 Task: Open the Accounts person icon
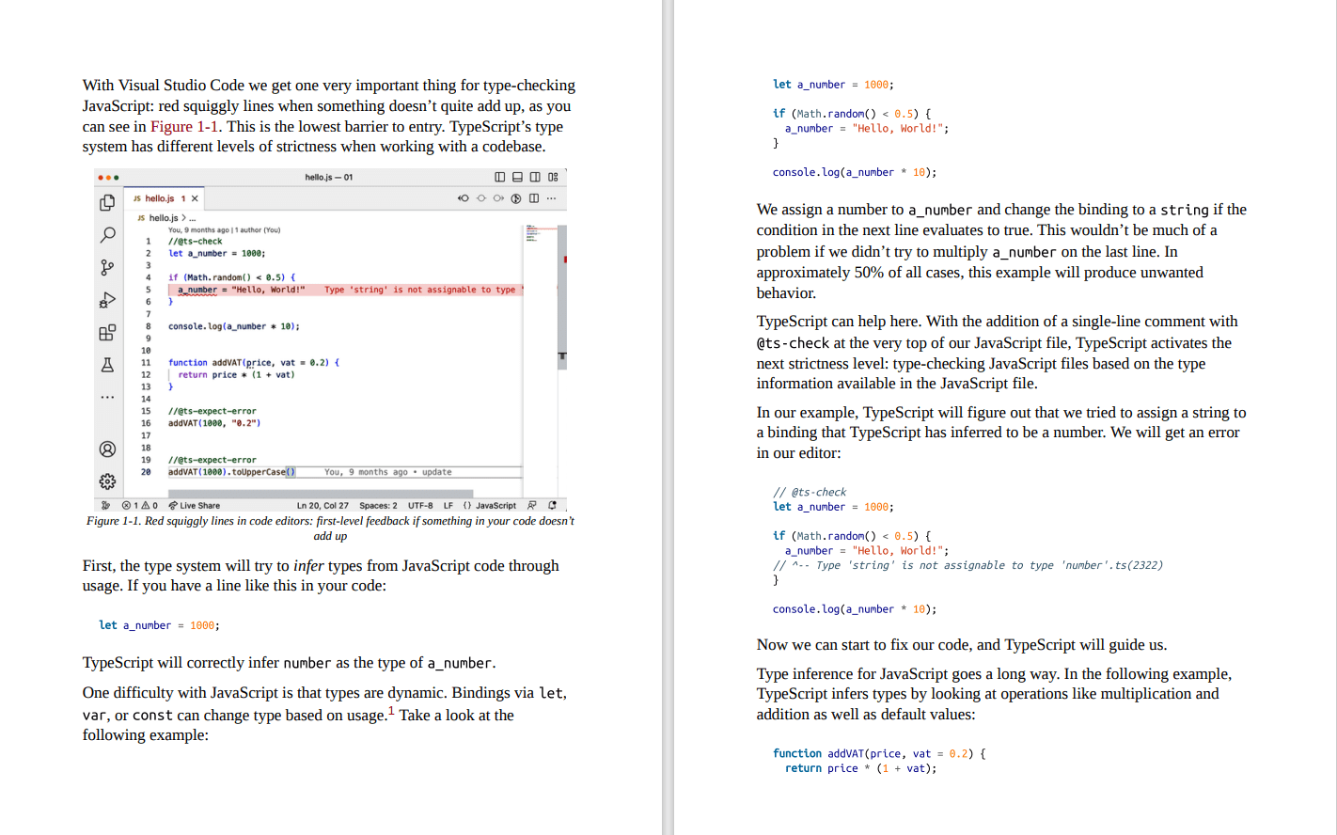tap(107, 449)
